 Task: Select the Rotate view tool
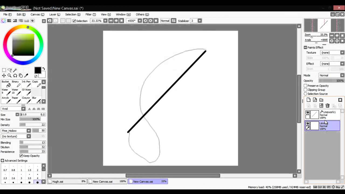(x=15, y=76)
